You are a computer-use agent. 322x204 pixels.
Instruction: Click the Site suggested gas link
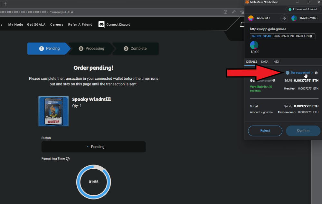click(300, 73)
